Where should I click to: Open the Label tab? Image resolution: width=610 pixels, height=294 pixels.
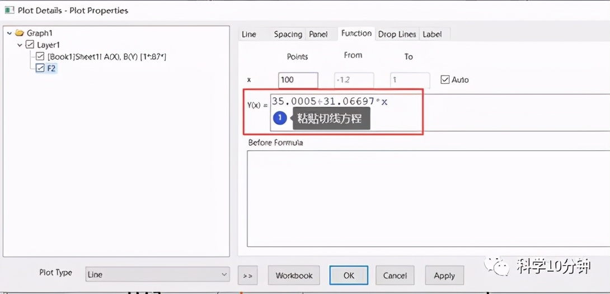pos(432,34)
